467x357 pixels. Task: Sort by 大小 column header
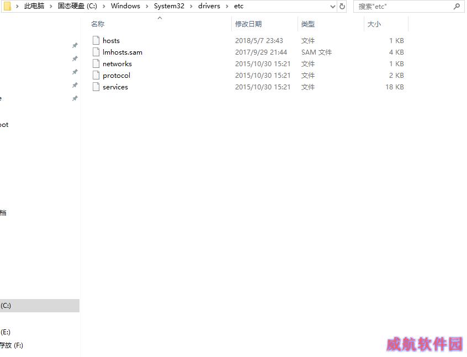(374, 24)
